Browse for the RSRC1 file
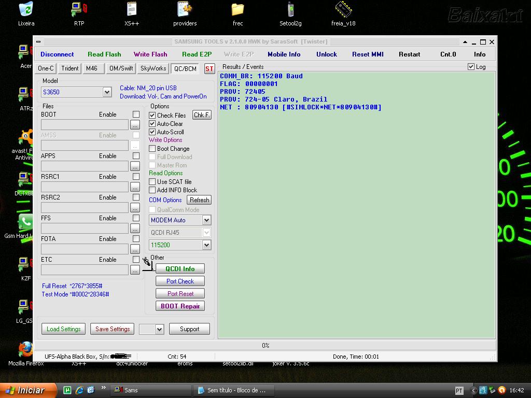 pyautogui.click(x=135, y=187)
